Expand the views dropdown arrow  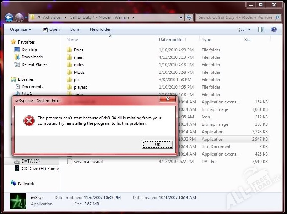[x=249, y=29]
